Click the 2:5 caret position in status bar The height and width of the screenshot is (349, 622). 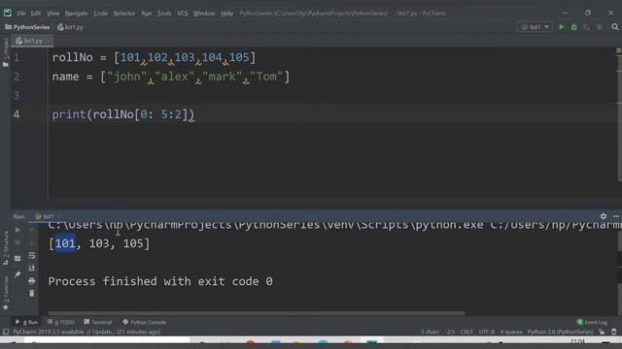coord(451,332)
